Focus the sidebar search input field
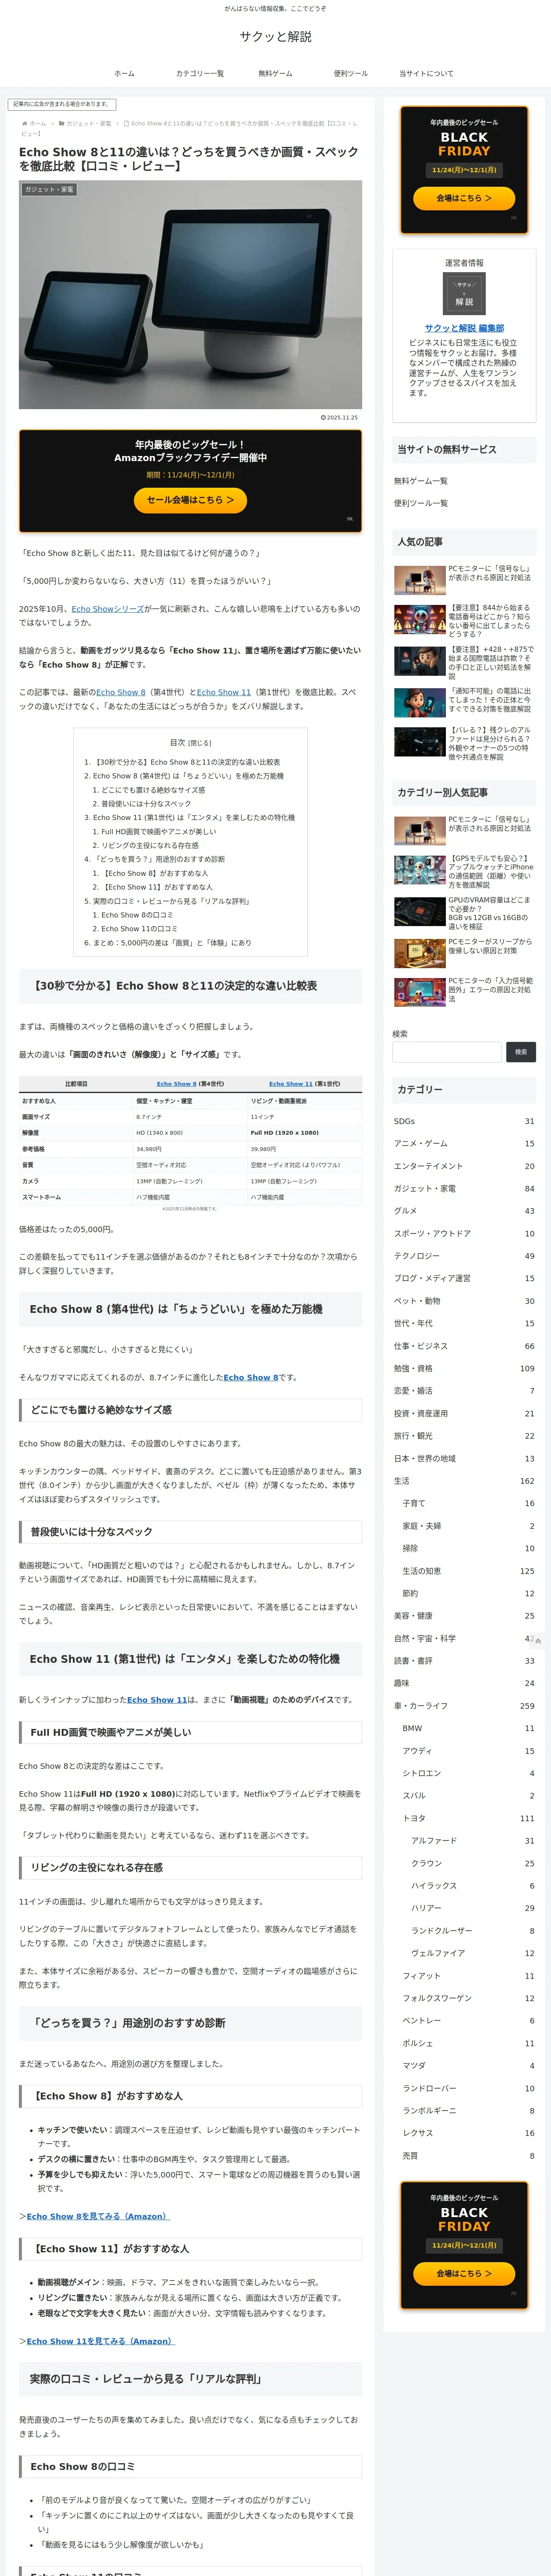This screenshot has height=2576, width=551. click(447, 1051)
